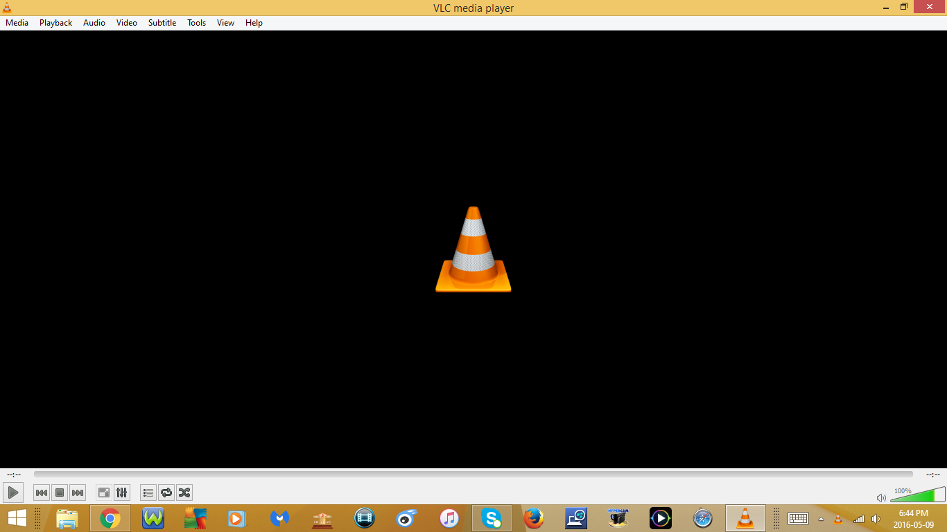Open the touch keyboard icon
The height and width of the screenshot is (532, 947).
click(799, 518)
